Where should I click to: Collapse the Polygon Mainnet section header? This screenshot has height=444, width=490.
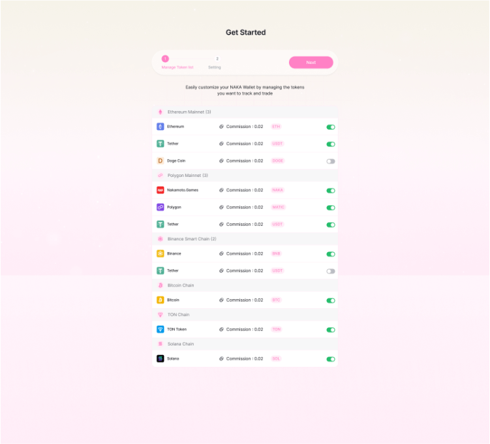pos(187,176)
